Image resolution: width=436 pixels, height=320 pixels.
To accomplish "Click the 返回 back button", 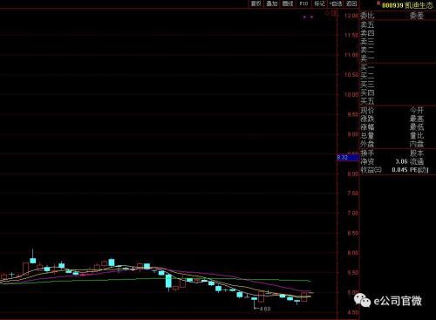I will click(351, 3).
